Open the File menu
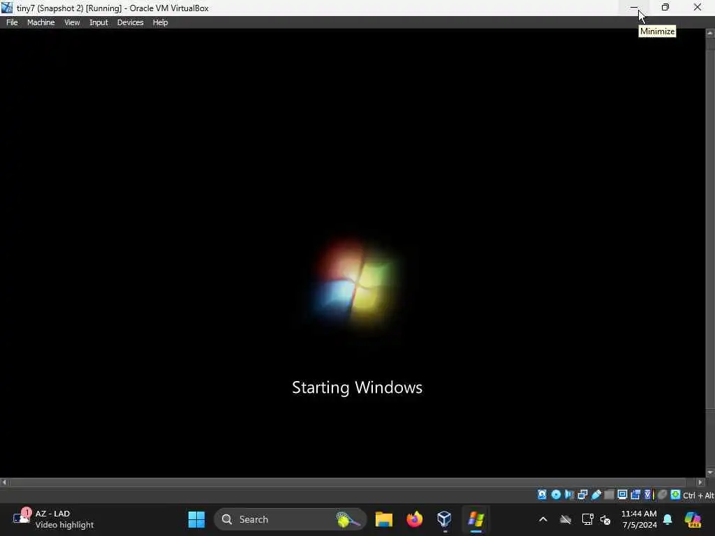The image size is (715, 536). point(12,22)
